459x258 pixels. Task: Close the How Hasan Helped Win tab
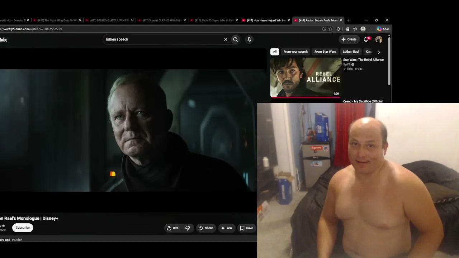289,20
